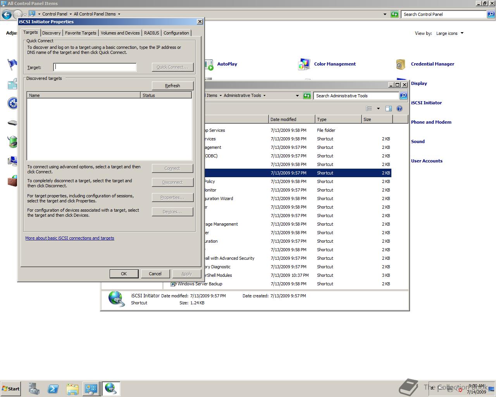496x397 pixels.
Task: Open Windows Explorer from the taskbar
Action: tap(72, 389)
